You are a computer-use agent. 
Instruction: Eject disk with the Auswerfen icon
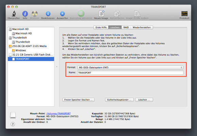point(62,14)
